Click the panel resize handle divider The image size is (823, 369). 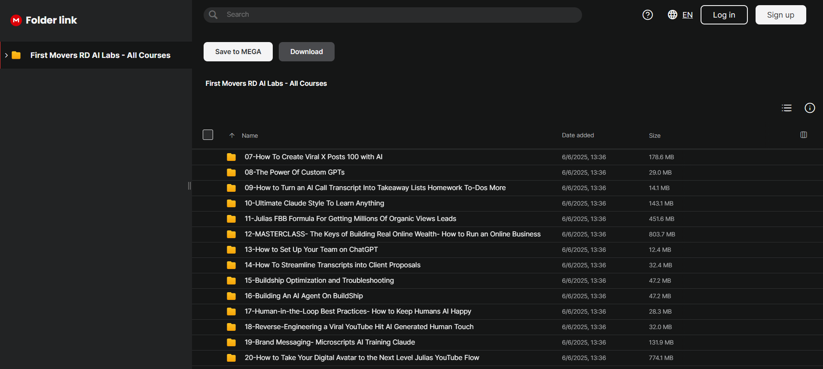(x=189, y=186)
